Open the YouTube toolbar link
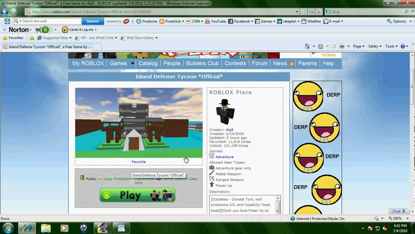 tap(216, 21)
